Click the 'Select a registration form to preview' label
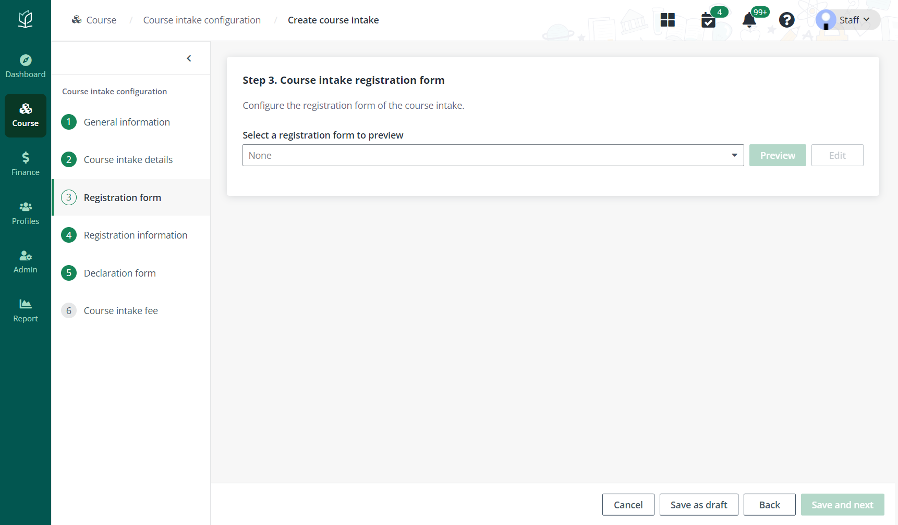 [x=323, y=135]
